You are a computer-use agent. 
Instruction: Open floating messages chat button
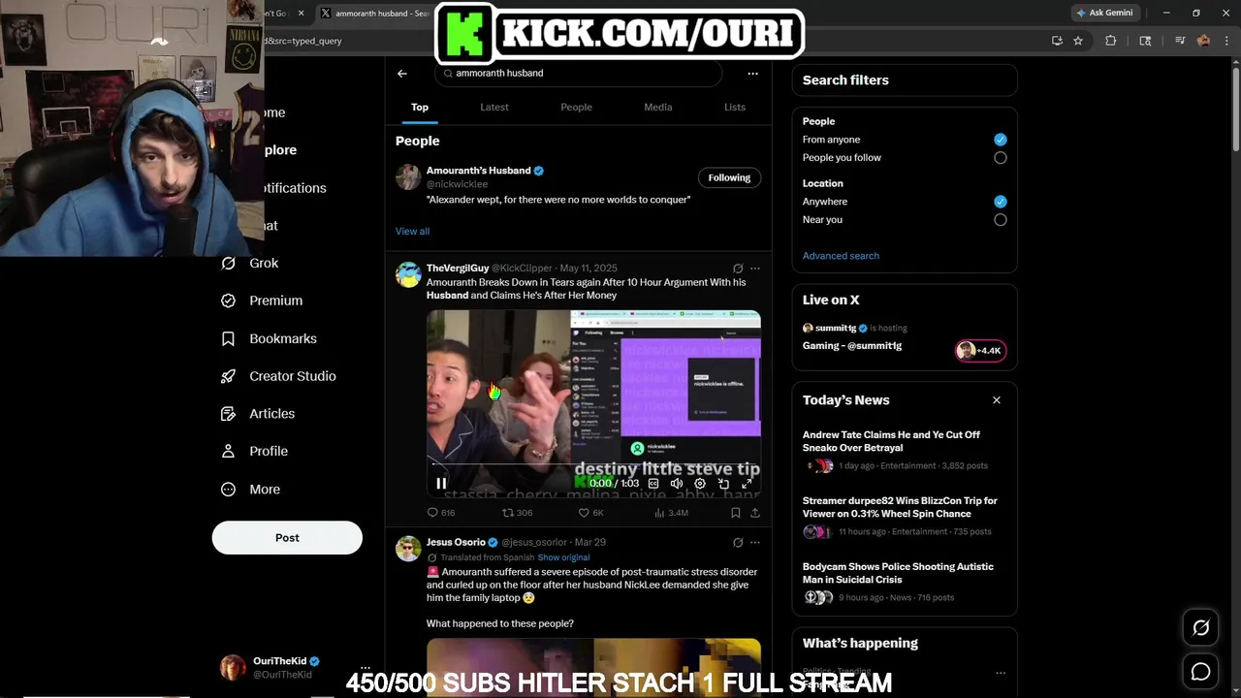(1200, 672)
